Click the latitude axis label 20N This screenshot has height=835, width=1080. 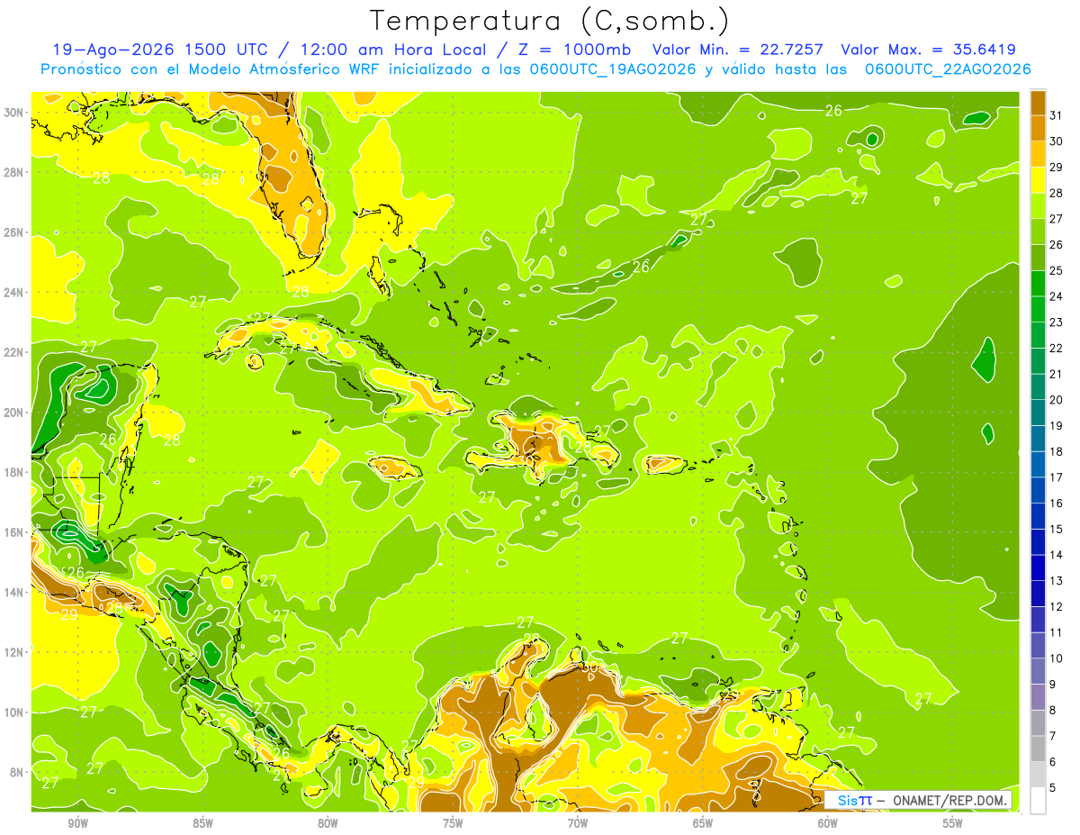click(14, 413)
